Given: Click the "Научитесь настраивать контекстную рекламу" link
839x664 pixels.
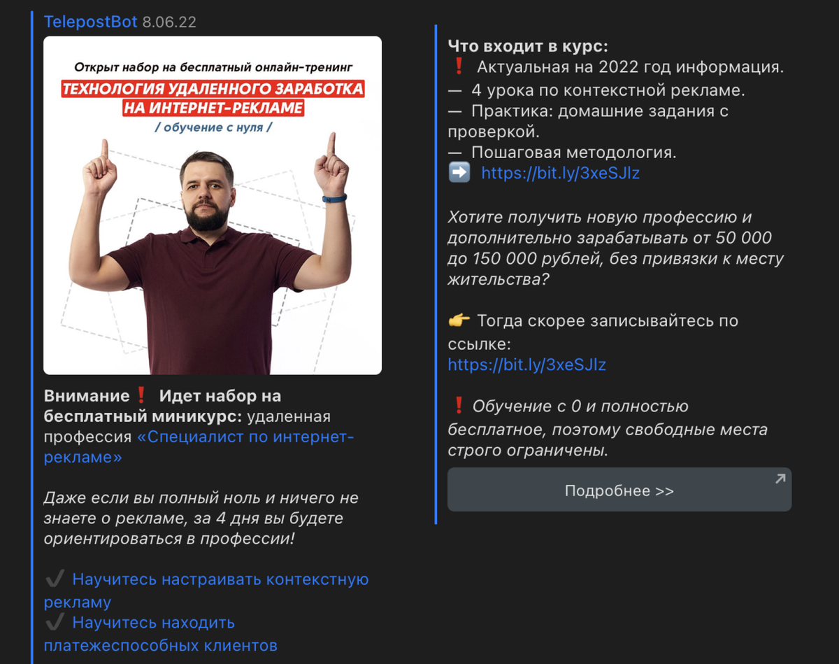Looking at the screenshot, I should click(x=206, y=591).
